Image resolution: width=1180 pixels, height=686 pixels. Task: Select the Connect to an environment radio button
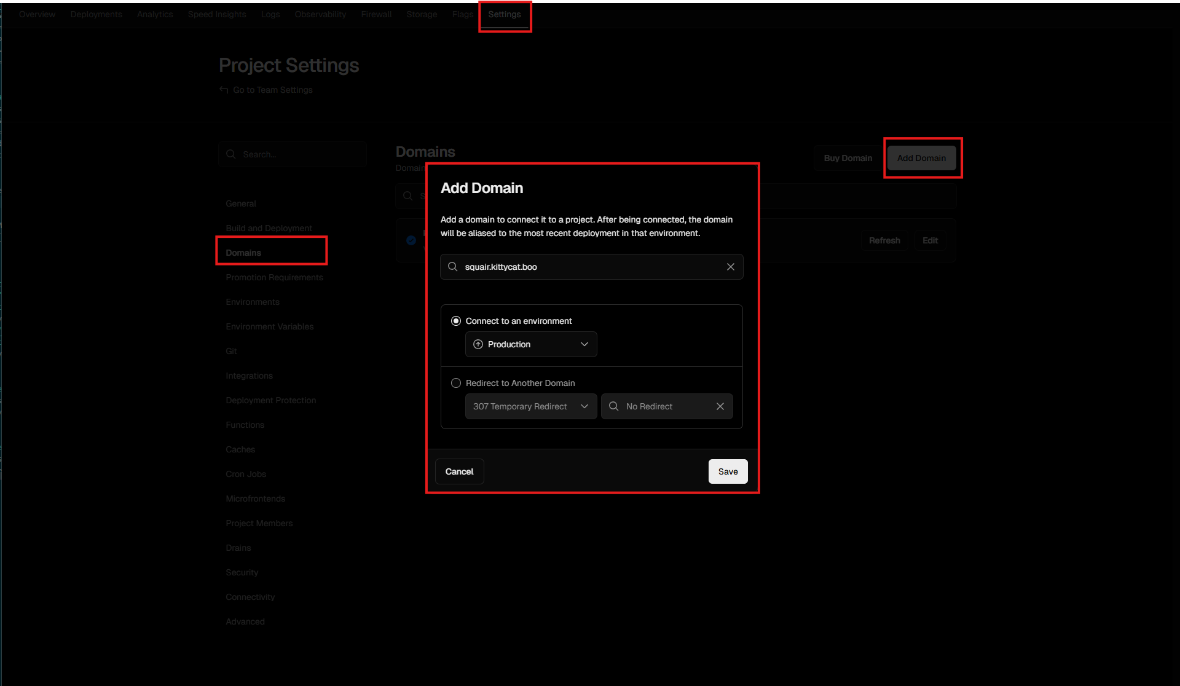click(x=456, y=320)
